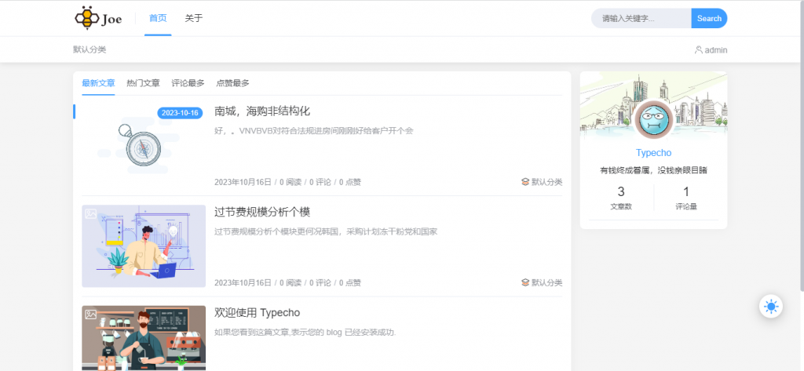Image resolution: width=804 pixels, height=371 pixels.
Task: Click image icon on the 过节费规模分析个模 thumbnail
Action: (91, 213)
